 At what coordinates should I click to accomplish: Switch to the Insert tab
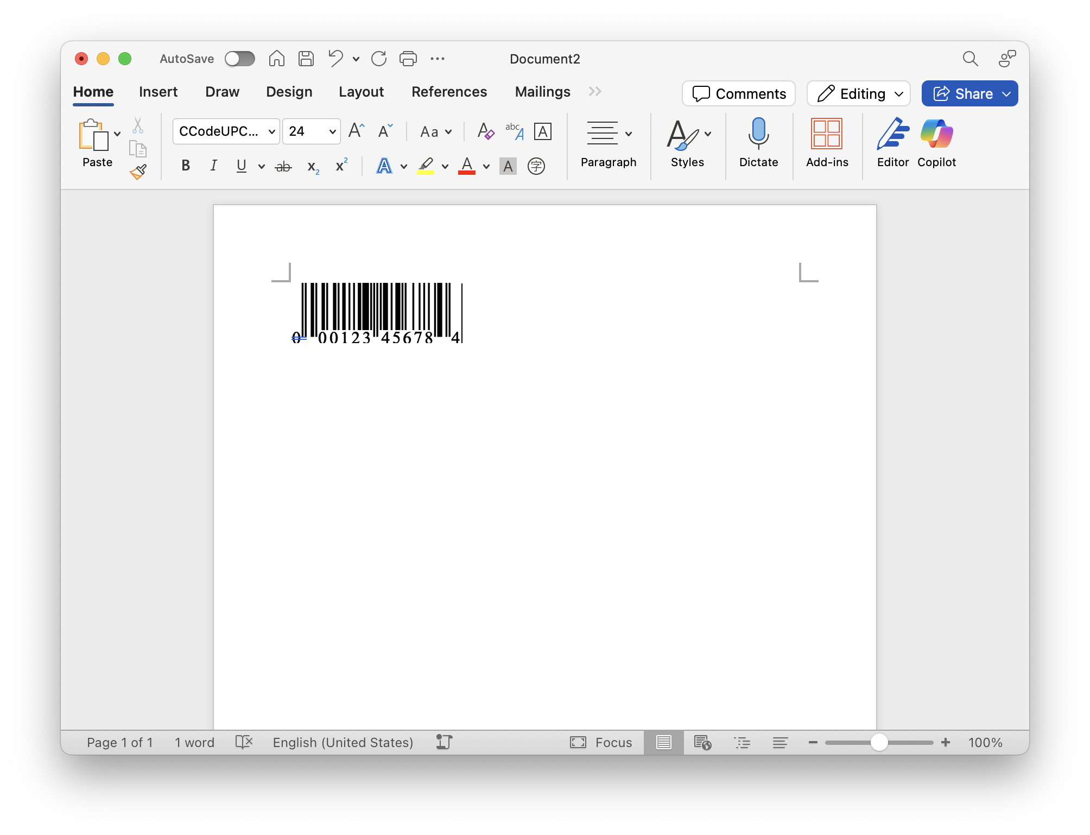158,92
